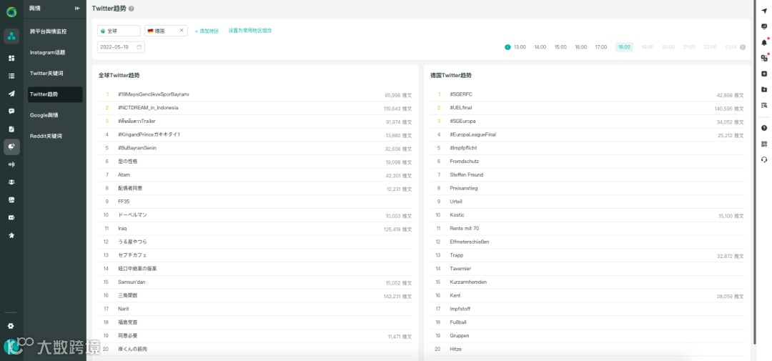Open the list icon in left sidebar
The height and width of the screenshot is (361, 772).
point(11,76)
